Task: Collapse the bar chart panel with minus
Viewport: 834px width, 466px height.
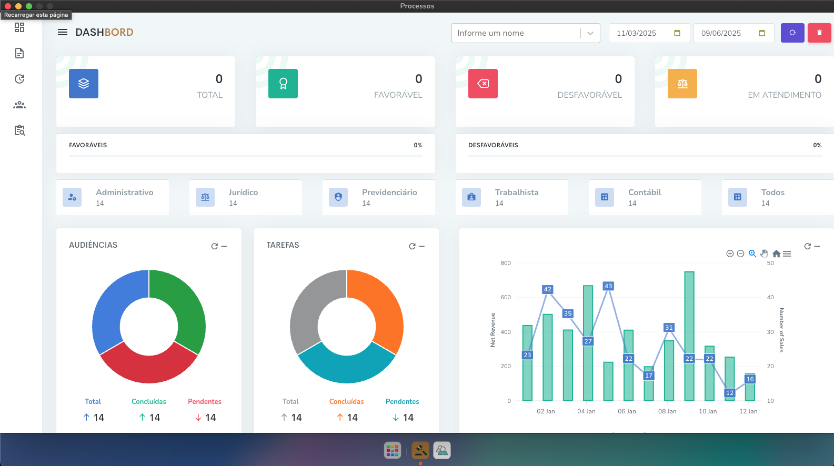Action: (817, 246)
